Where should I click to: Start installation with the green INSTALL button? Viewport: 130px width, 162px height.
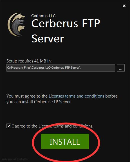65,141
